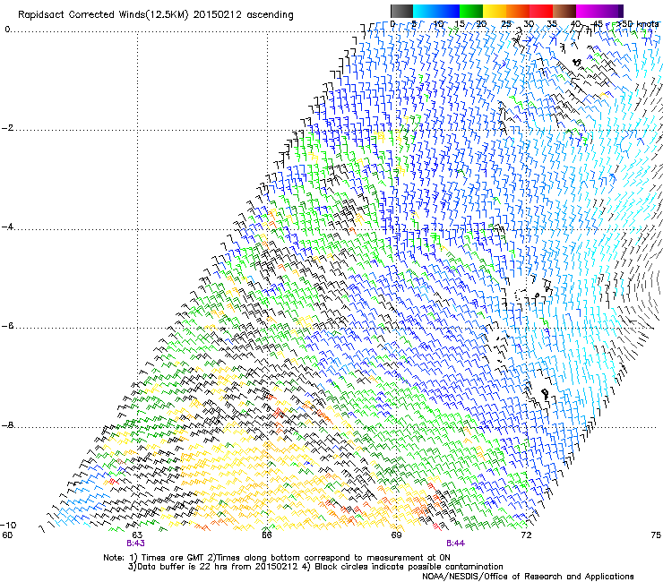
Task: Click the '50 knots' legend label
Action: pyautogui.click(x=640, y=24)
